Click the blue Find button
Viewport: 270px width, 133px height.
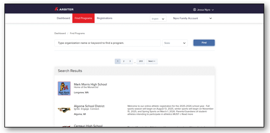(x=204, y=43)
